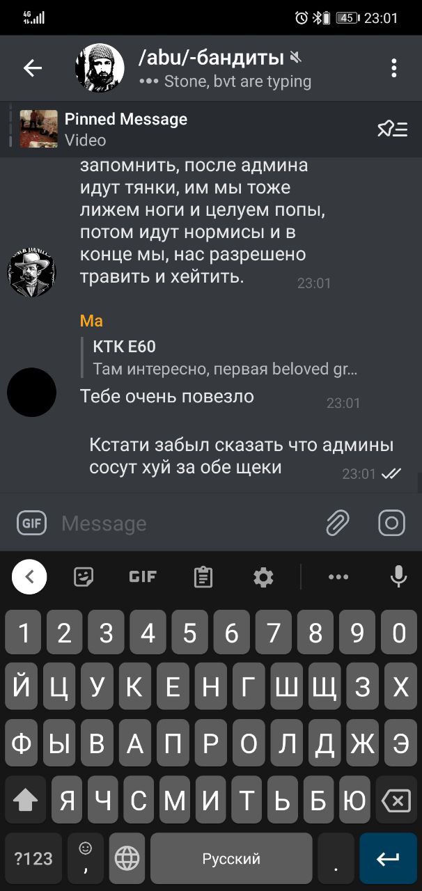This screenshot has height=891, width=422.
Task: Switch to ?123 symbols layout
Action: [33, 858]
